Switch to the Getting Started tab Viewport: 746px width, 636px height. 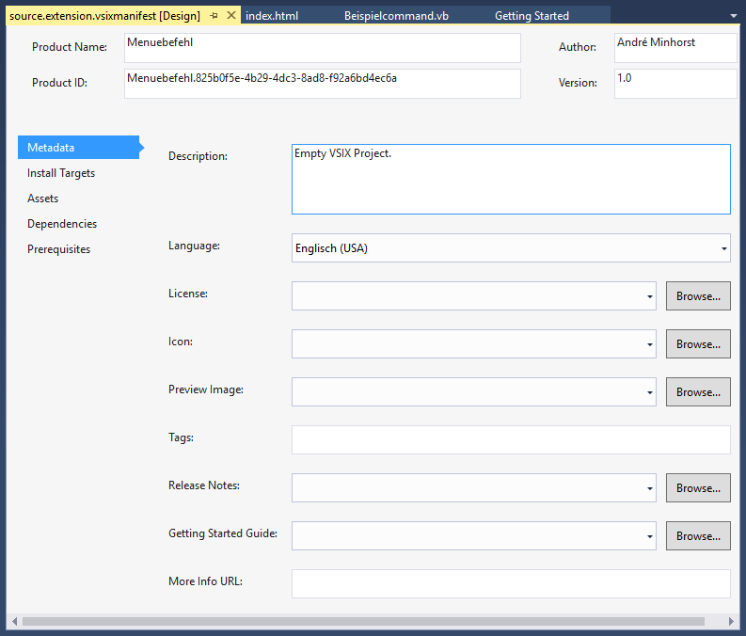click(532, 16)
